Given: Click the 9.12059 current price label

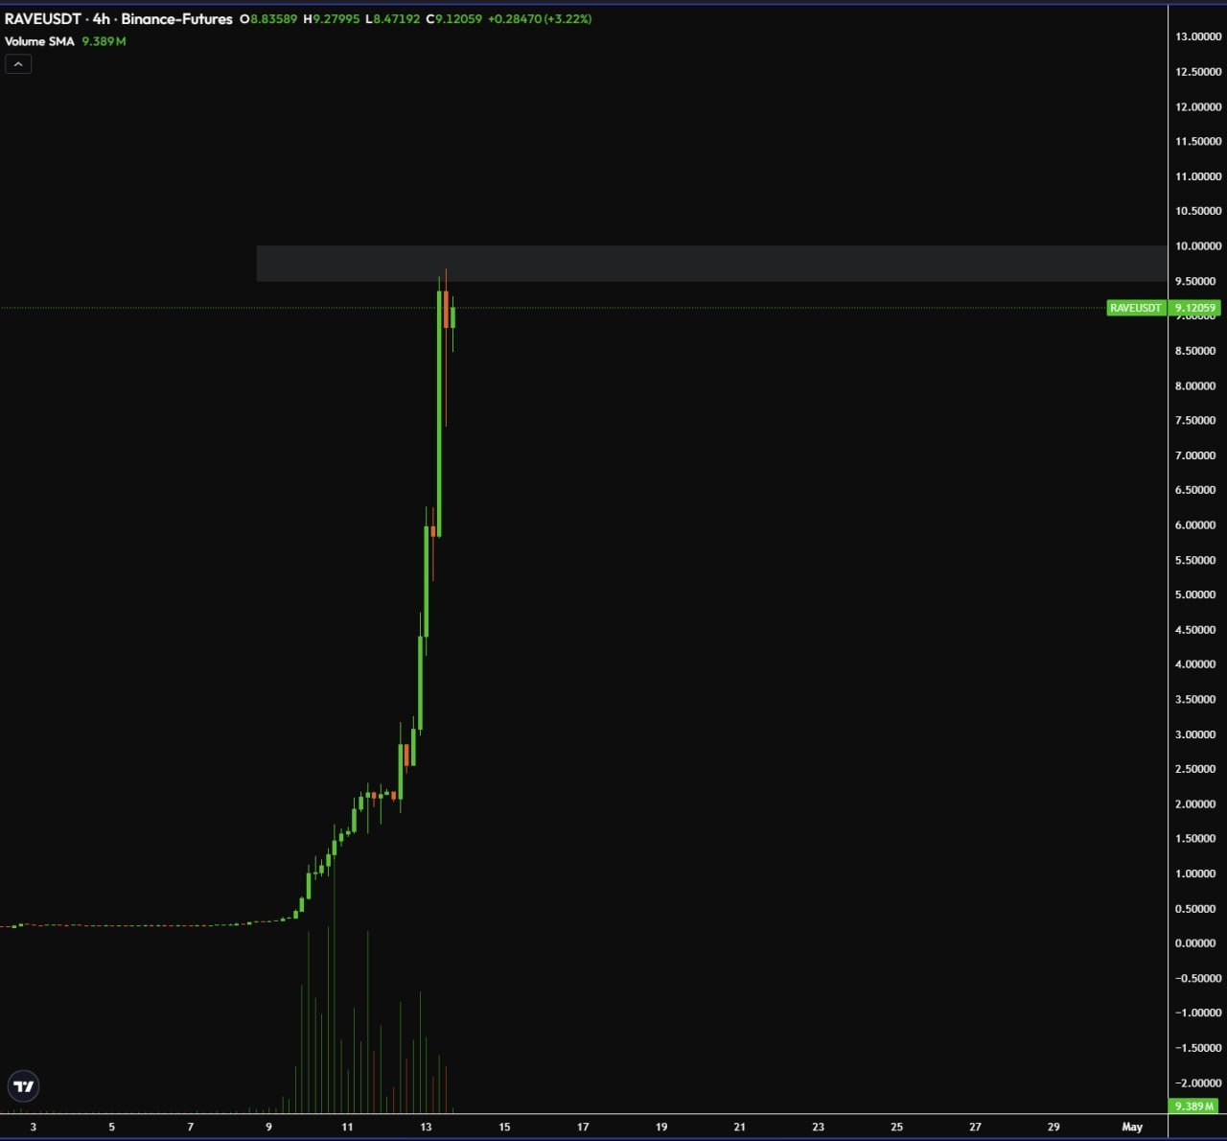Looking at the screenshot, I should [x=1194, y=308].
